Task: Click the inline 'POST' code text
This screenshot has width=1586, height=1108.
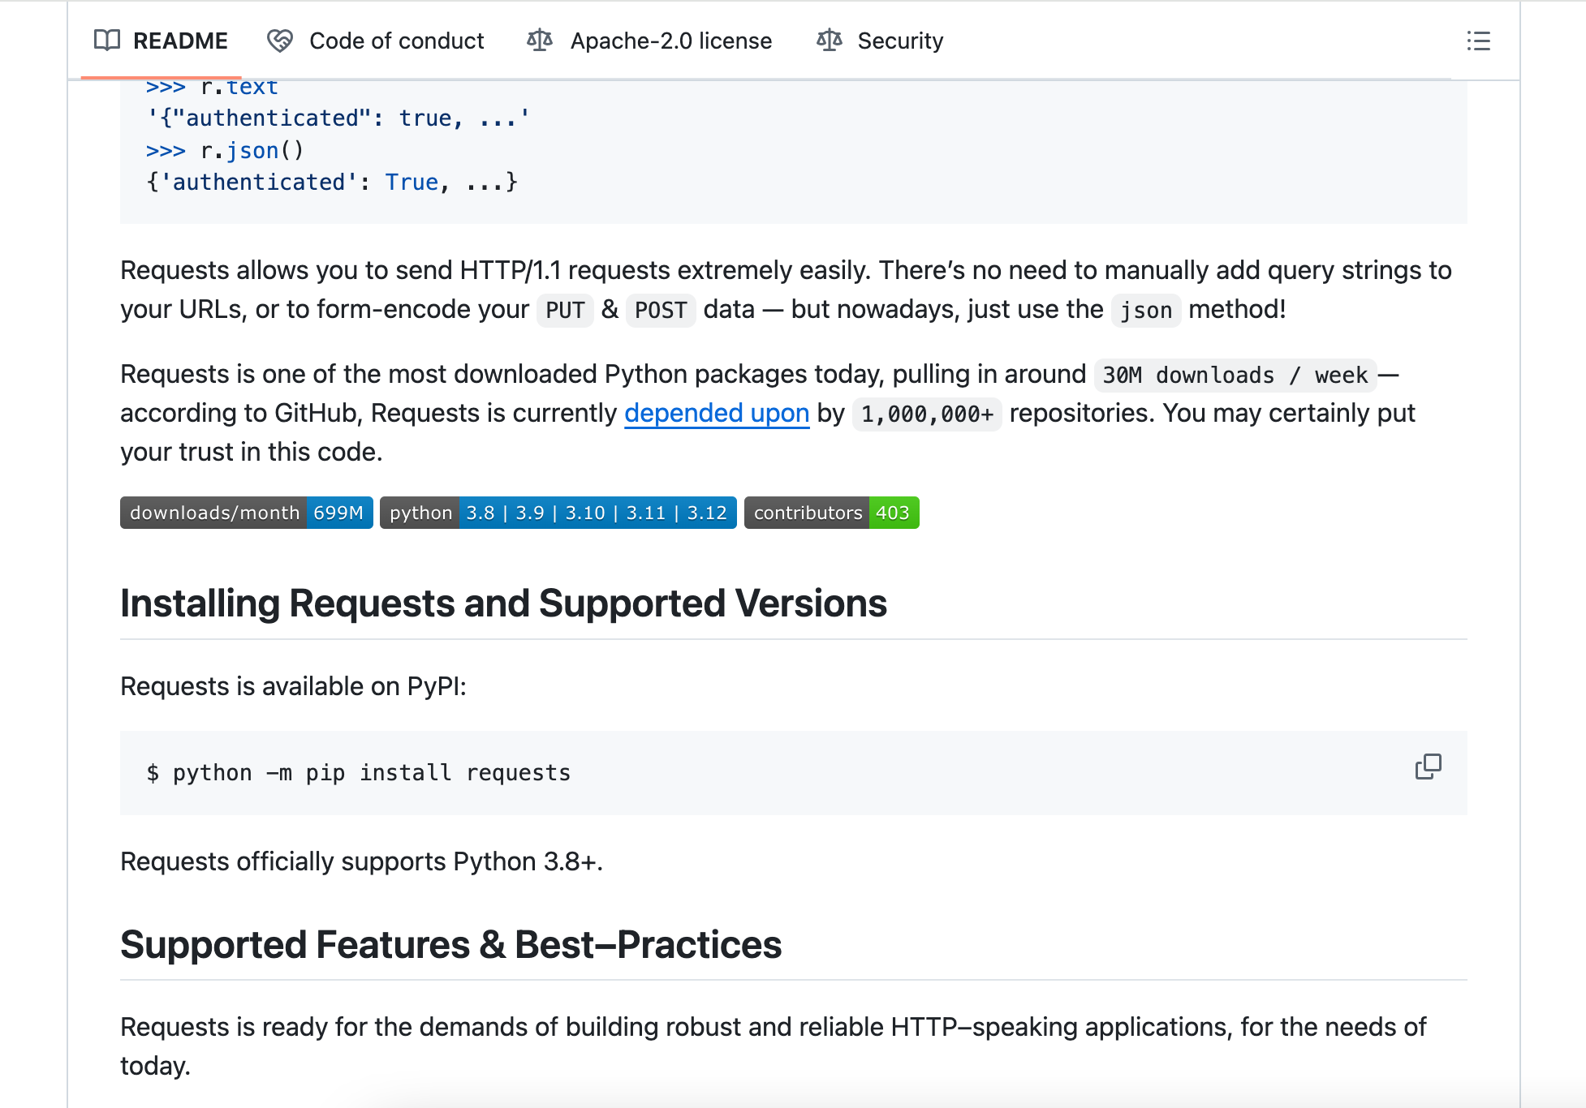Action: pyautogui.click(x=661, y=310)
